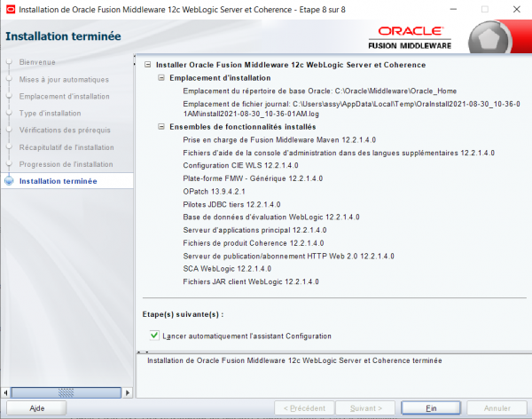Collapse Ensembles de fonctionnalités installés node
The image size is (532, 419).
(161, 127)
